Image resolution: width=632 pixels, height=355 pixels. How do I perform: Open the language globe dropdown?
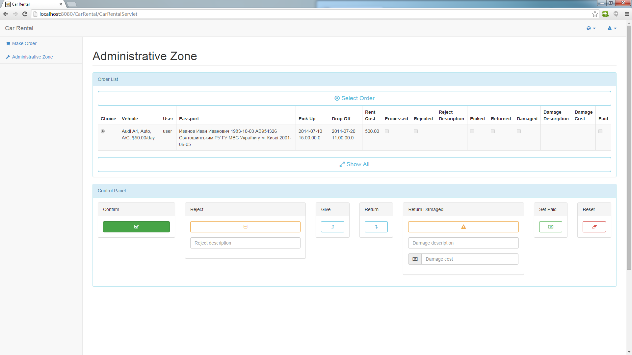pyautogui.click(x=591, y=28)
